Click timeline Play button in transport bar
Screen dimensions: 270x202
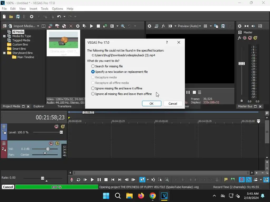92,180
